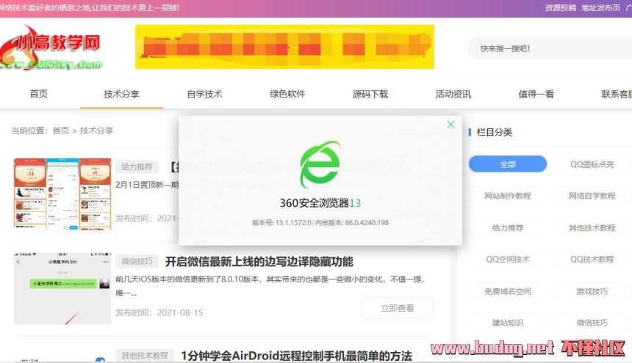
Task: Click the 其他技术教程 tag on third article
Action: (x=145, y=356)
